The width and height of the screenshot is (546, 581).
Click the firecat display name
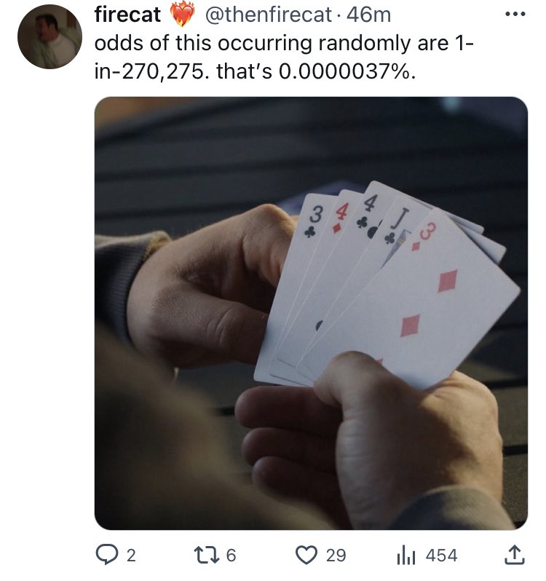pos(127,15)
